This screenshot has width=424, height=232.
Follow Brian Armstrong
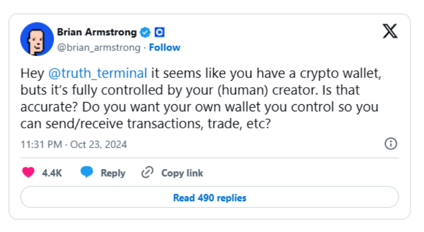(x=165, y=48)
